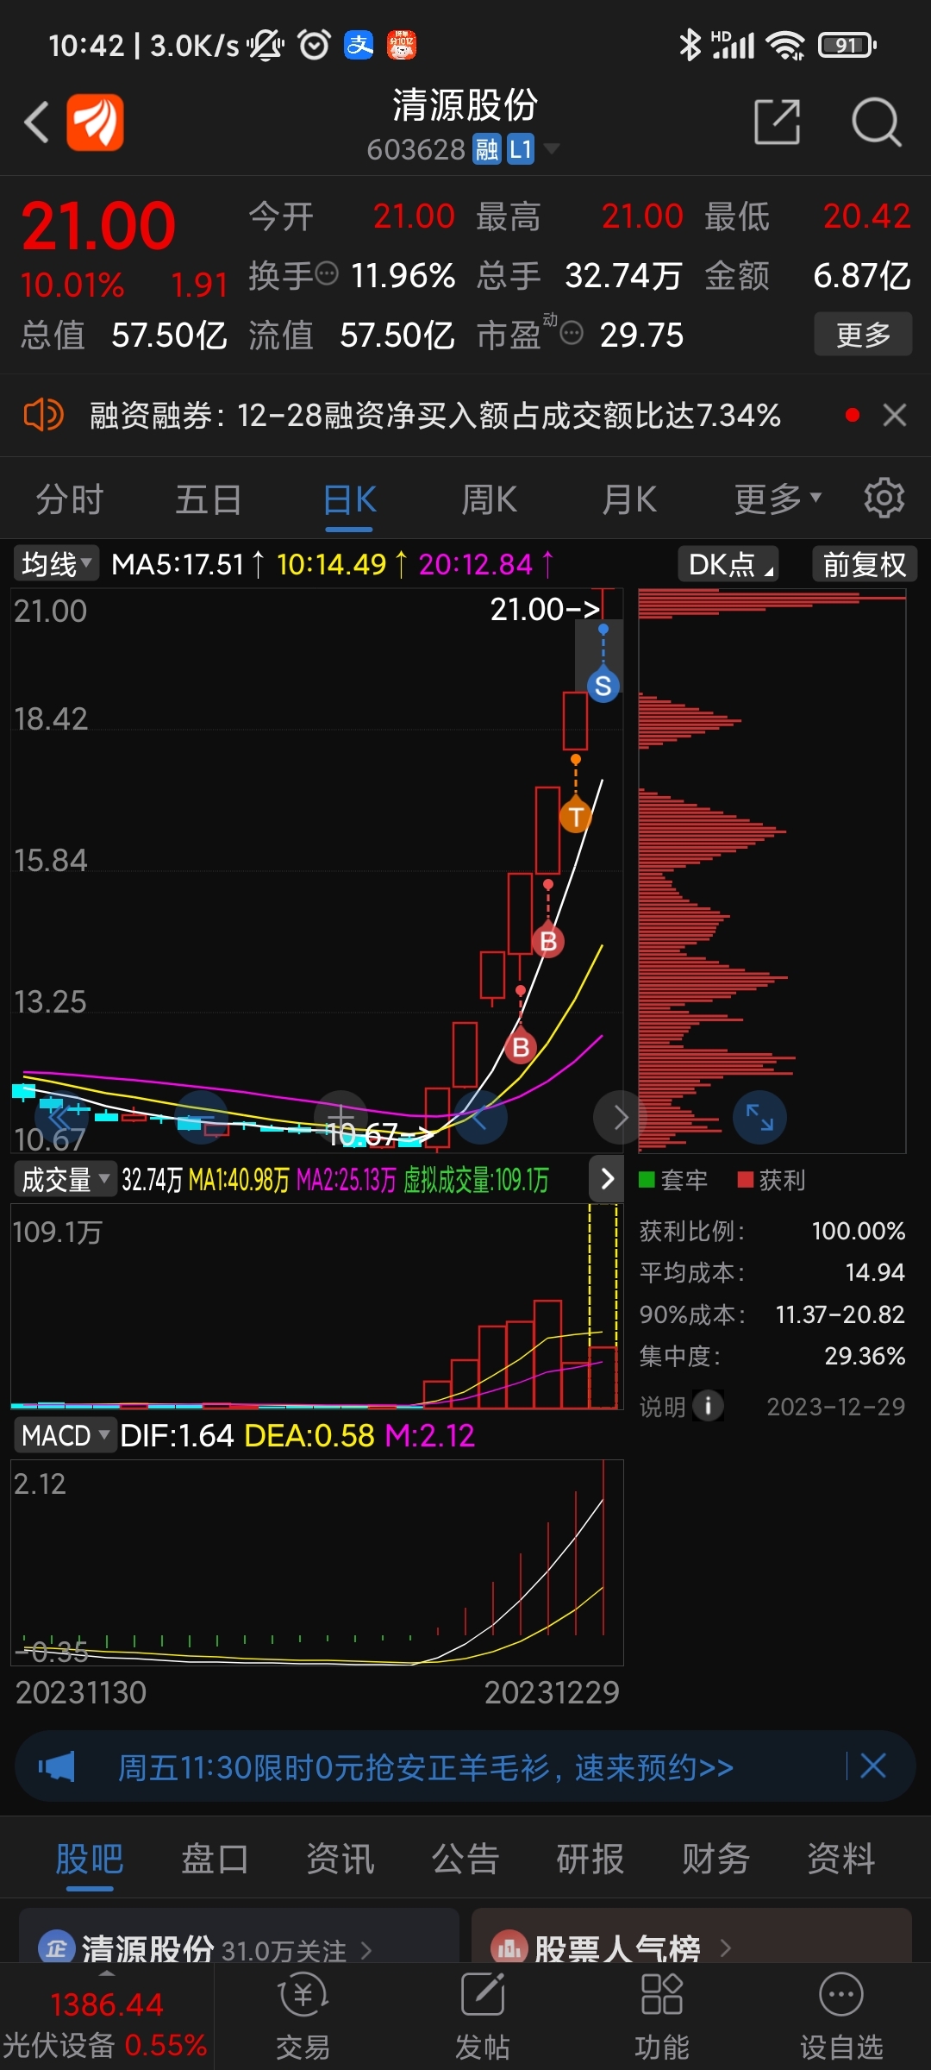This screenshot has width=931, height=2070.
Task: Switch to the 研报 tab
Action: click(x=590, y=1859)
